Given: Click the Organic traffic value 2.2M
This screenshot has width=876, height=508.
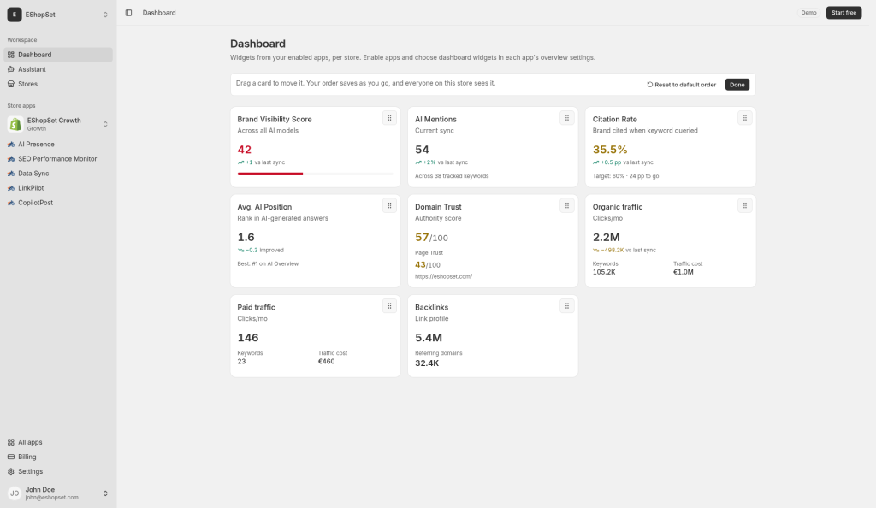Looking at the screenshot, I should (607, 237).
